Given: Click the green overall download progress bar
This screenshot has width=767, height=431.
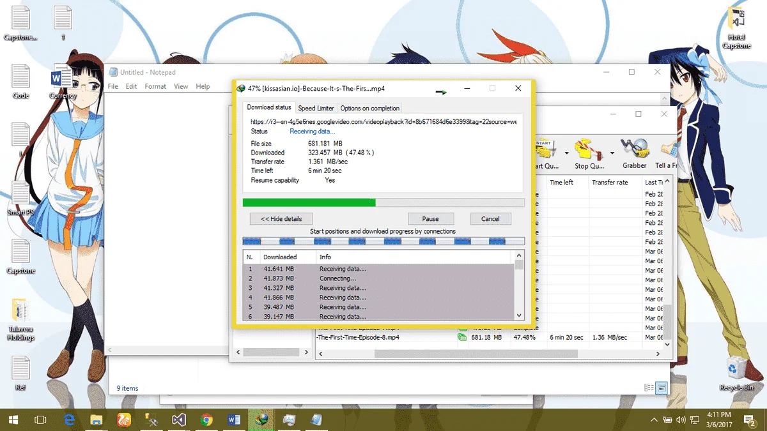Looking at the screenshot, I should (x=383, y=202).
